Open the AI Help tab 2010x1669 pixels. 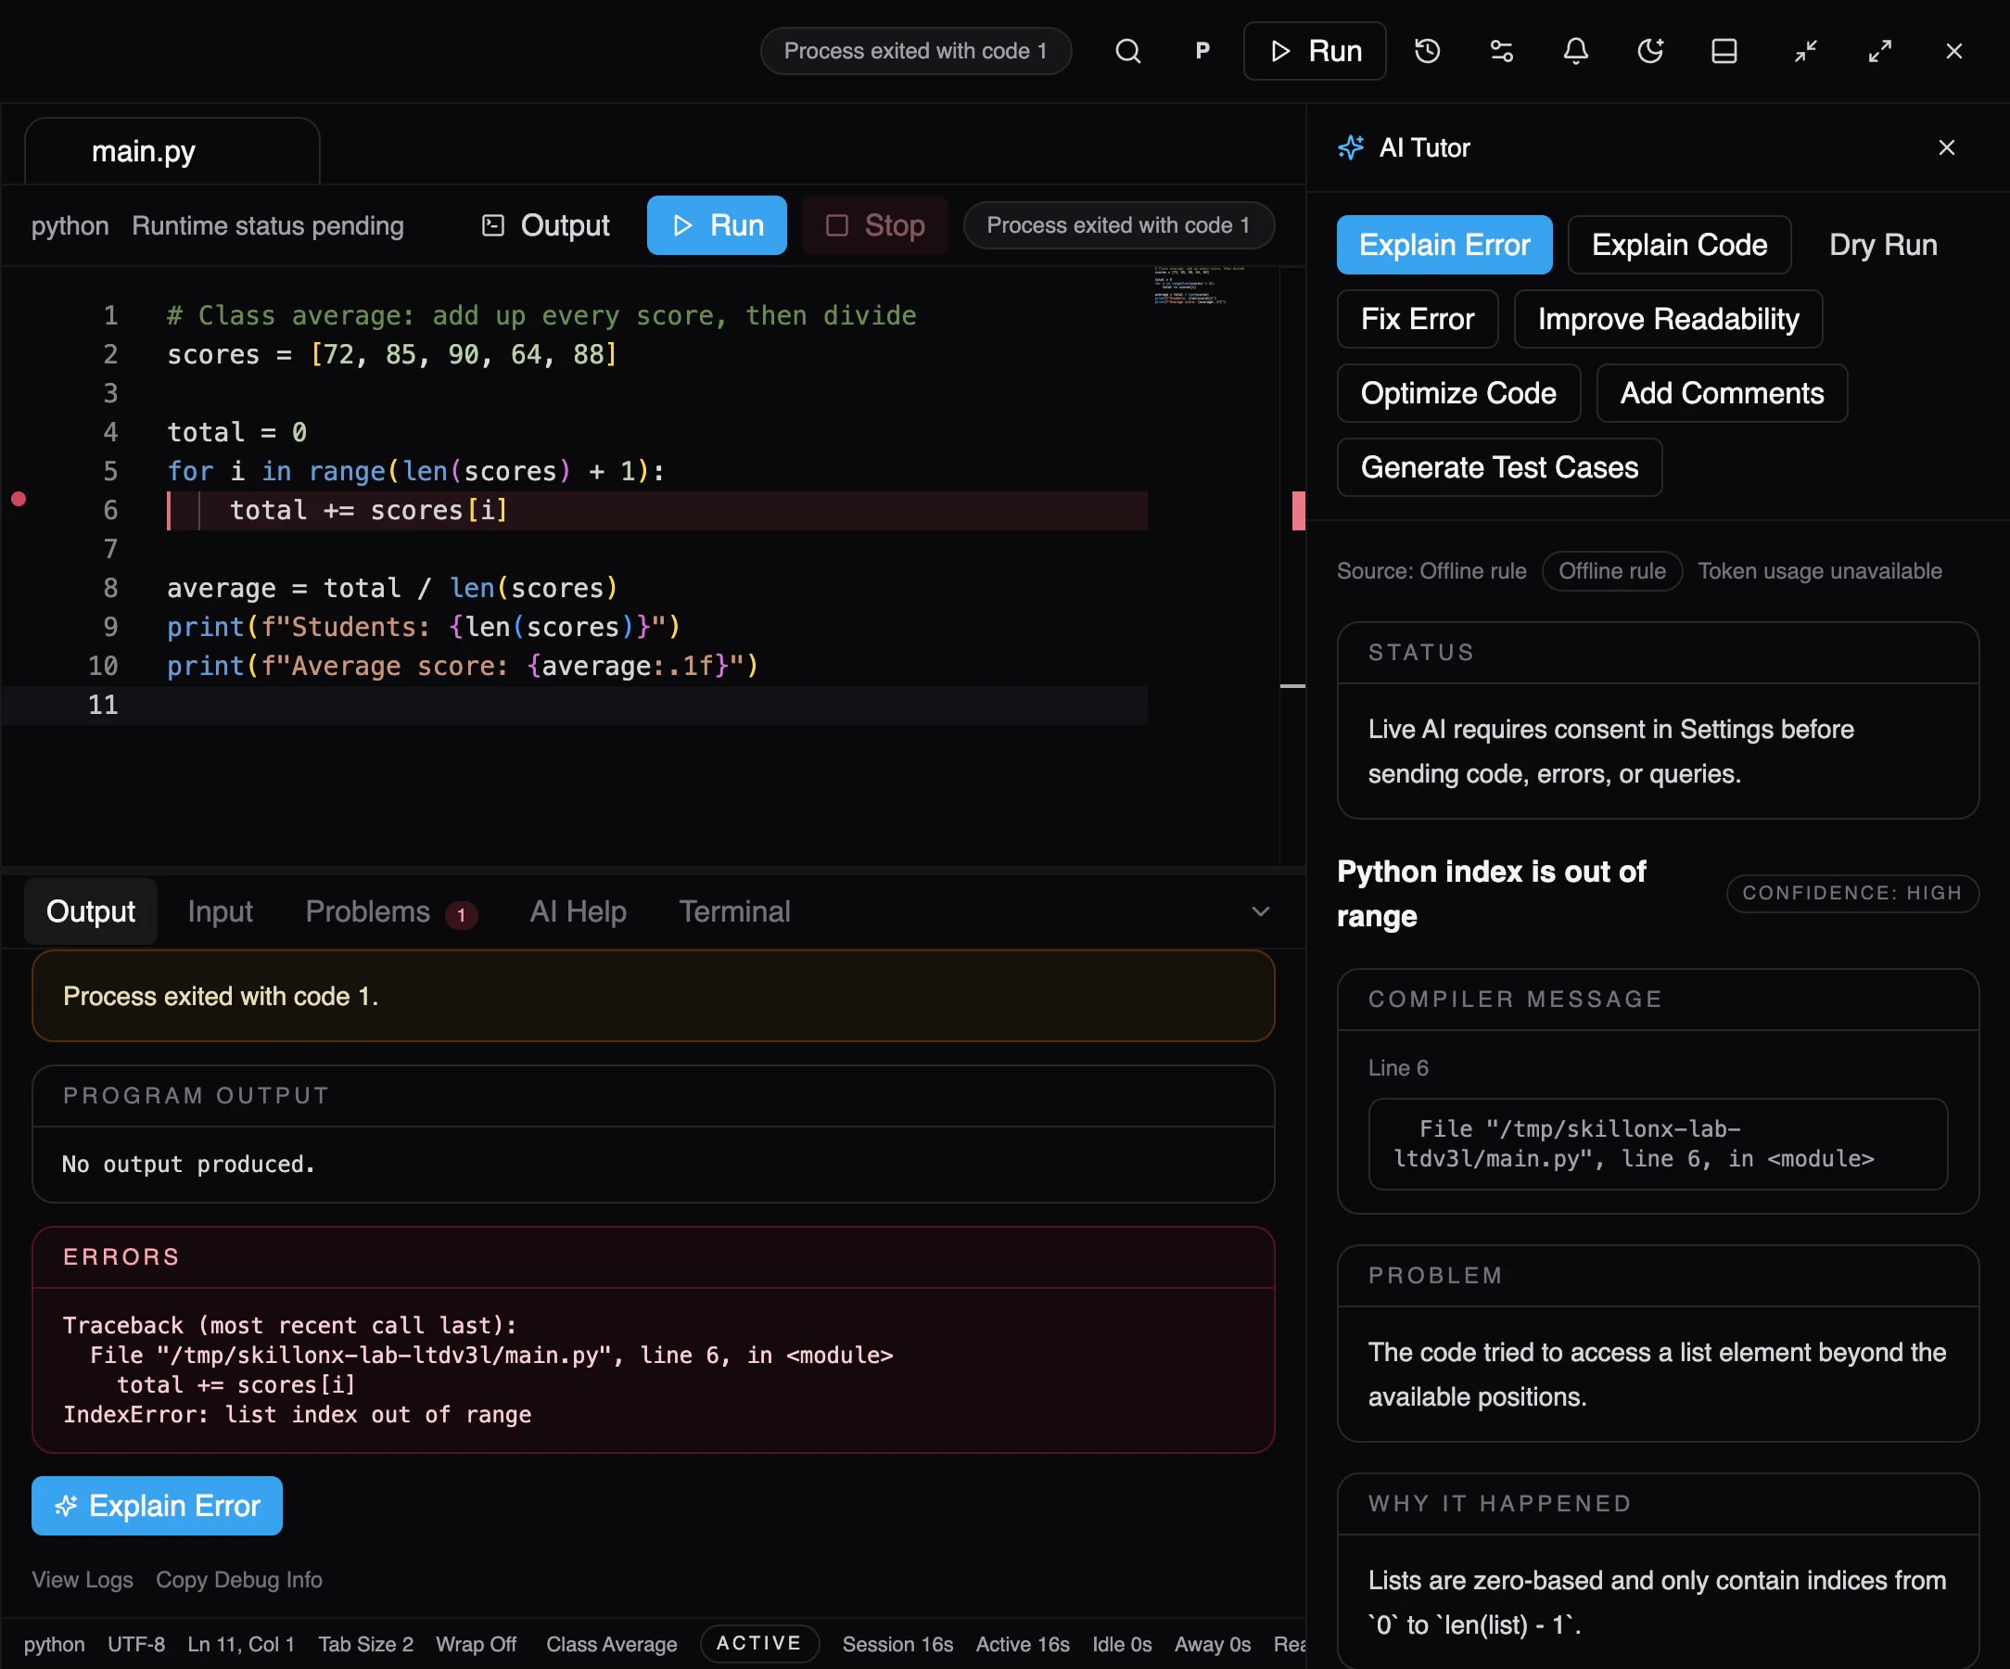point(579,911)
